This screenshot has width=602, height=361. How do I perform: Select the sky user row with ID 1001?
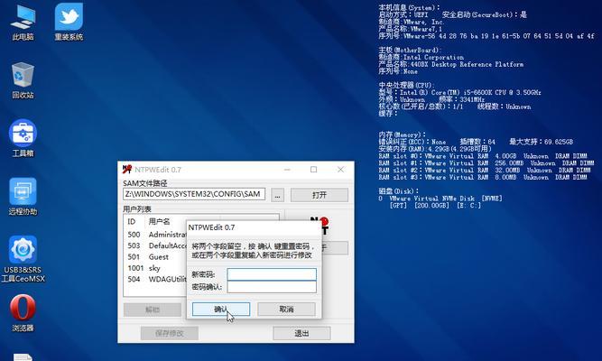(157, 268)
